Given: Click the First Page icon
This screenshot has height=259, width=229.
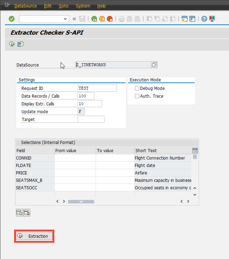Looking at the screenshot, I should pos(149,19).
